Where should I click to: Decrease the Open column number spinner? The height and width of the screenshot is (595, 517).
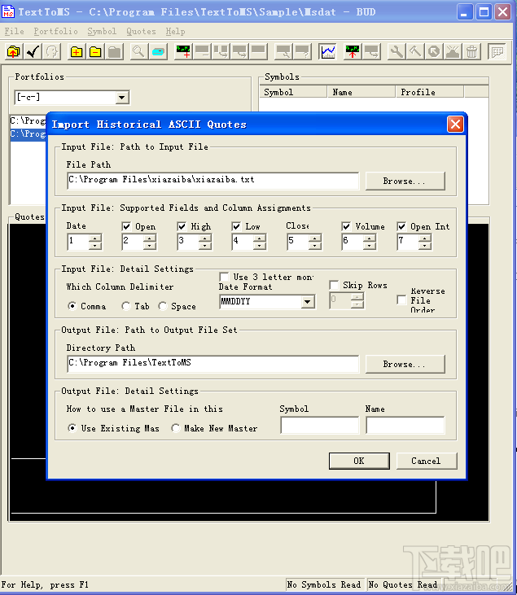click(150, 246)
